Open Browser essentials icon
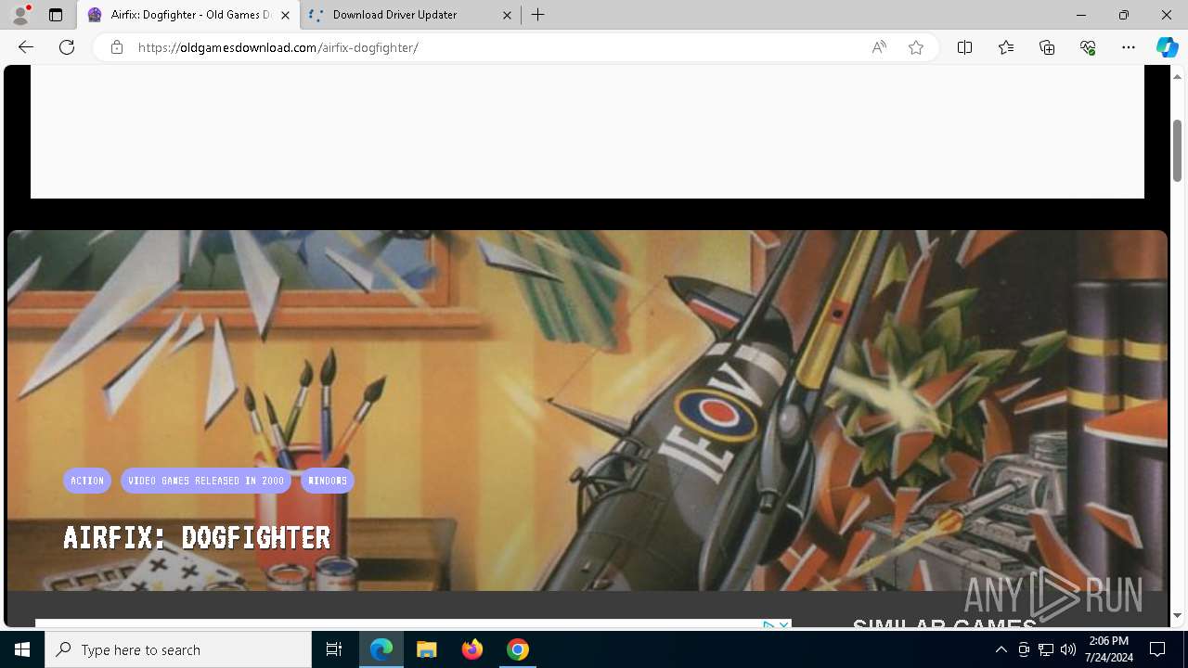 (x=1088, y=47)
